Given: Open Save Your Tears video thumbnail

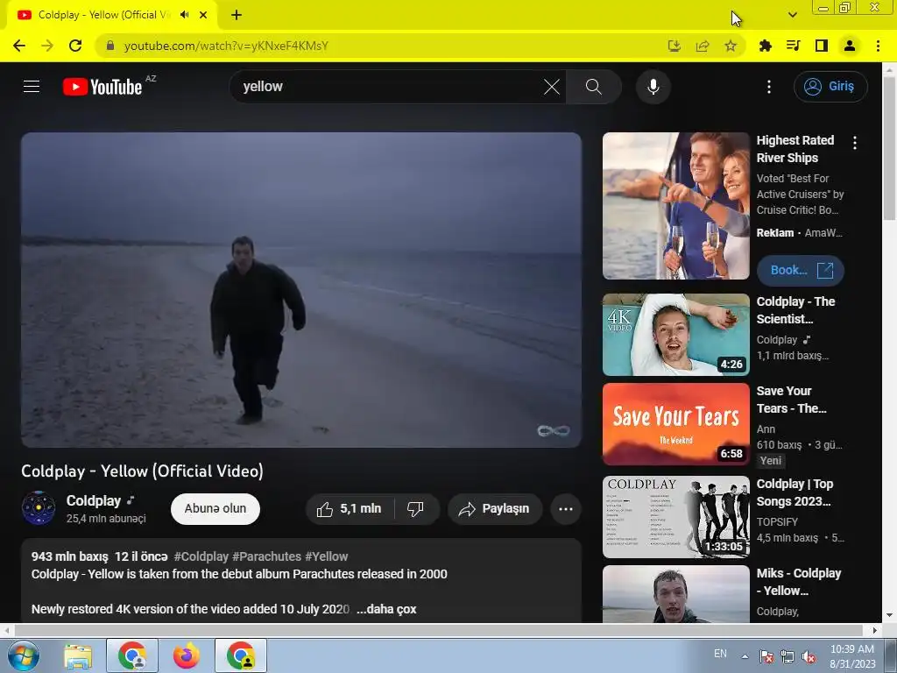Looking at the screenshot, I should pos(675,424).
